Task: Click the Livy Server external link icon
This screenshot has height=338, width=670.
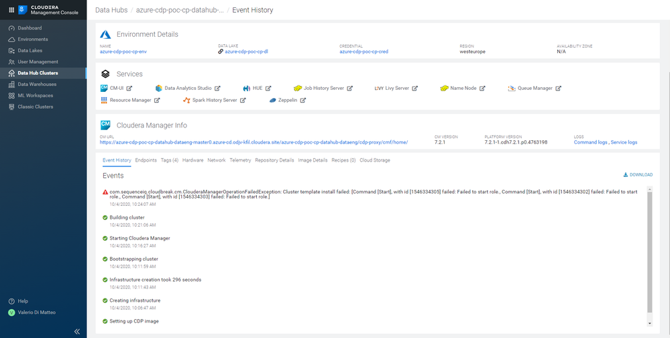Action: (x=415, y=89)
